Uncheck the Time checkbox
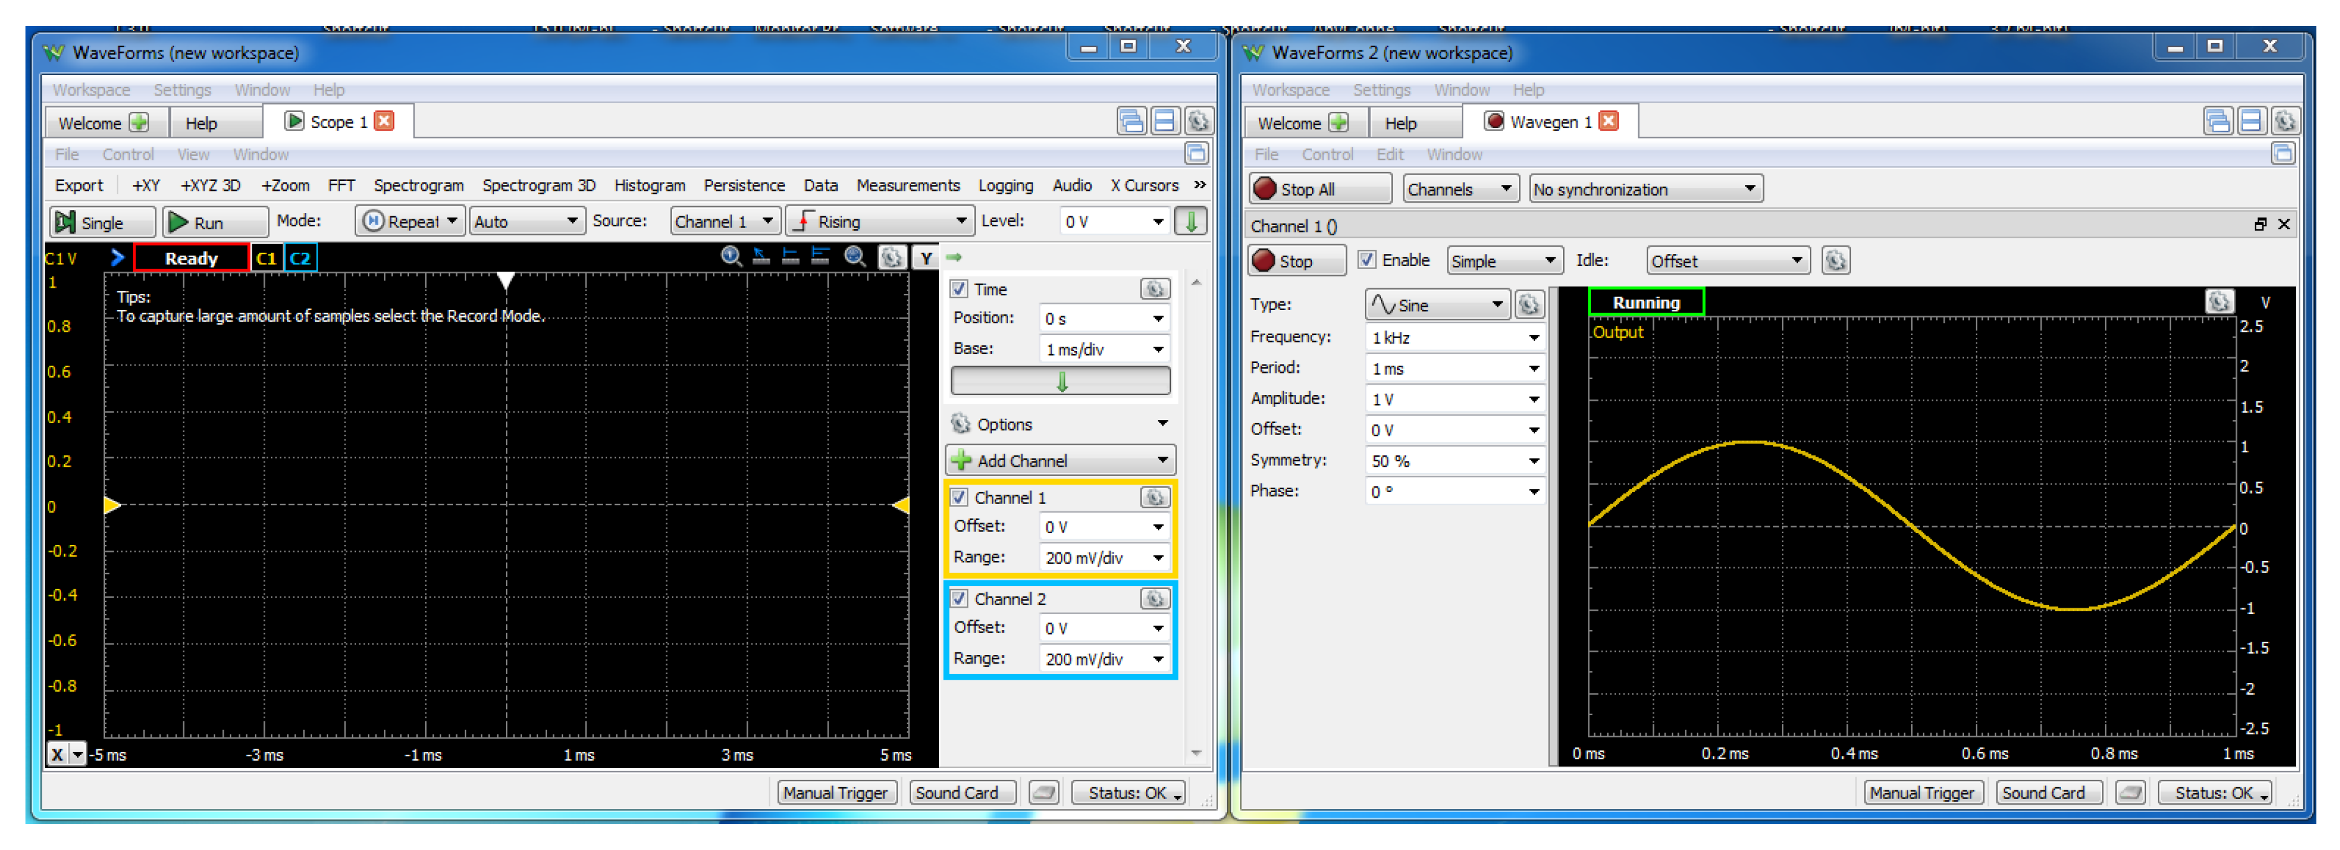The width and height of the screenshot is (2340, 850). [958, 290]
